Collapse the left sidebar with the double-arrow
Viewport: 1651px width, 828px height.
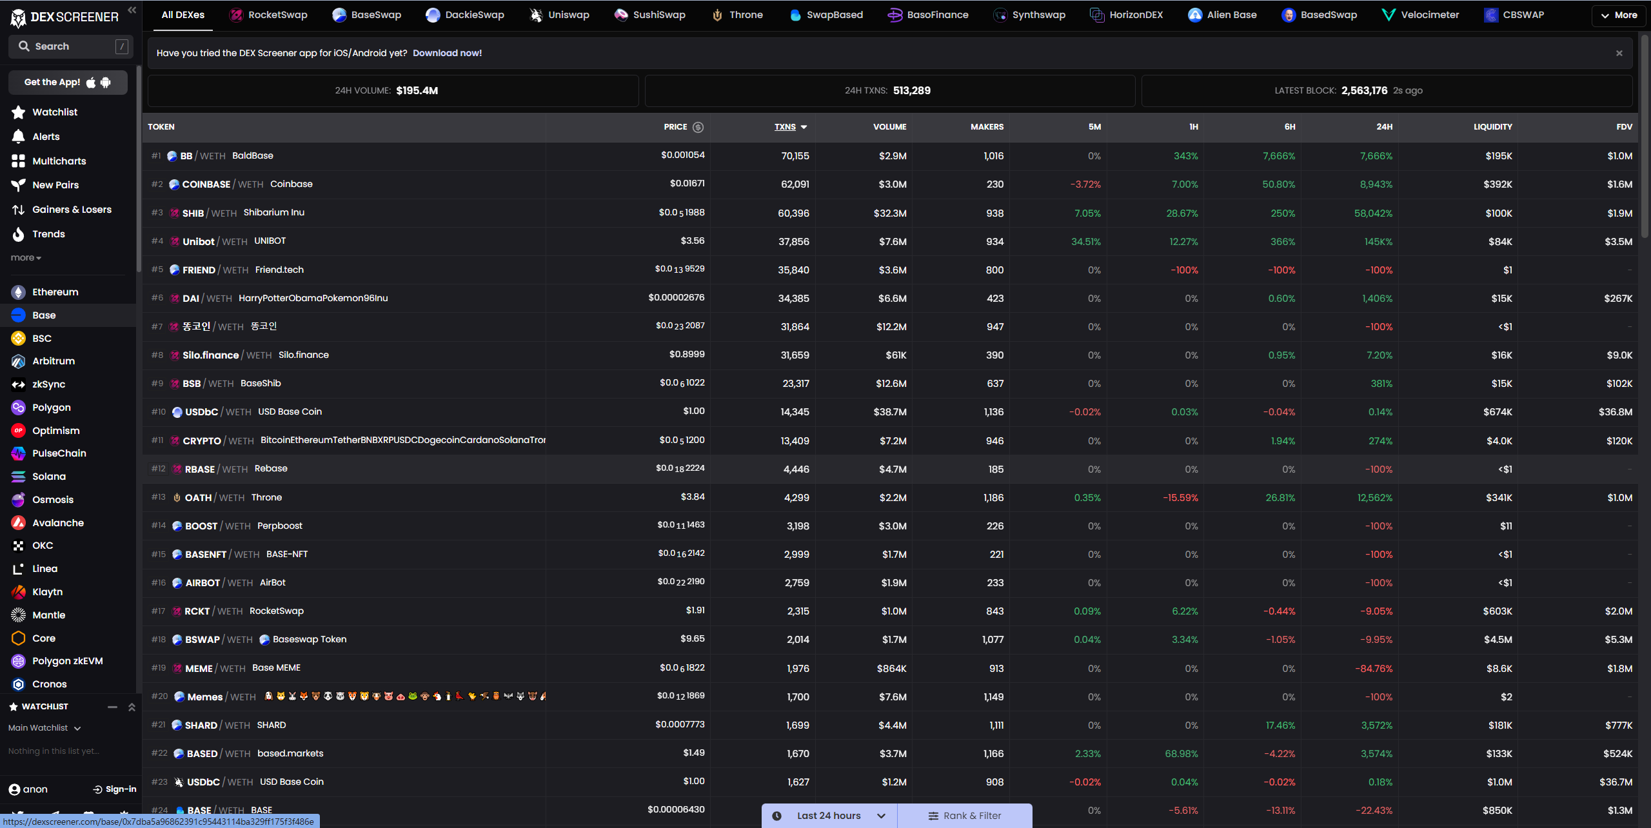pyautogui.click(x=132, y=10)
